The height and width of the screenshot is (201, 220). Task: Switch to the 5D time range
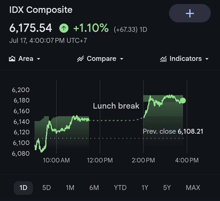click(x=46, y=188)
